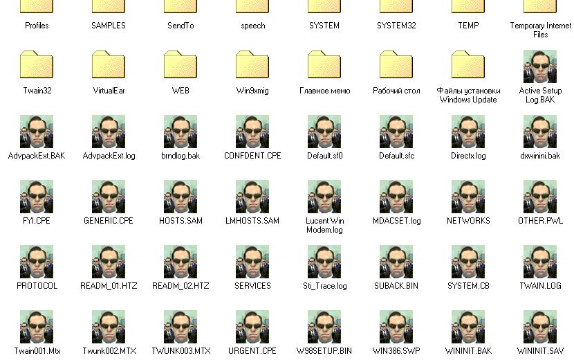
Task: Click the Lucent Win Modem.log icon
Action: (324, 197)
